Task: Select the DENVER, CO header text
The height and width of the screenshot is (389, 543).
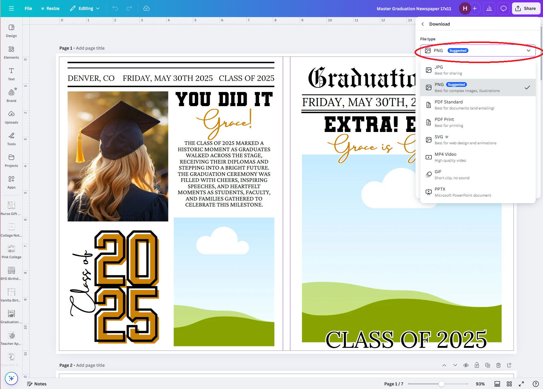Action: point(91,78)
